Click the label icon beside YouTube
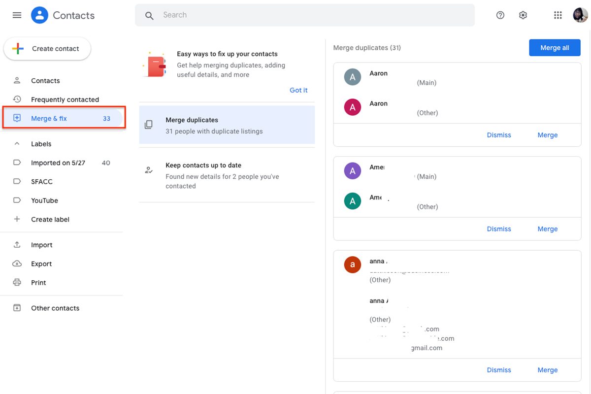The image size is (591, 394). [x=17, y=200]
